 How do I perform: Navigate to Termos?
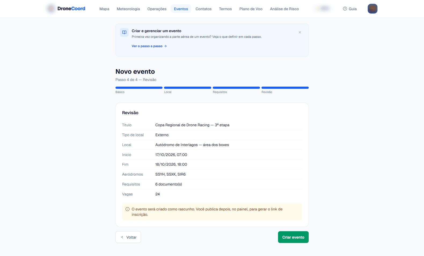click(x=225, y=9)
